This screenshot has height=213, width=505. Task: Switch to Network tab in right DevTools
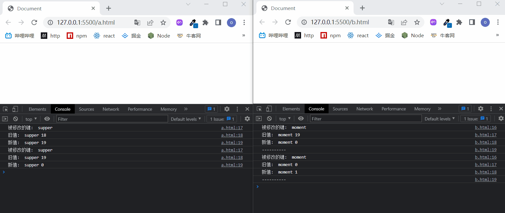(365, 109)
